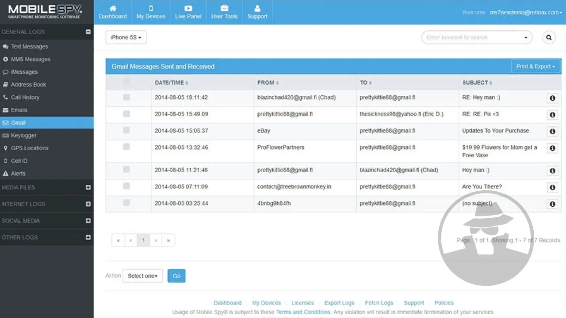Check row dated 2014-08-05 13:32:46
This screenshot has height=318, width=566.
[126, 147]
